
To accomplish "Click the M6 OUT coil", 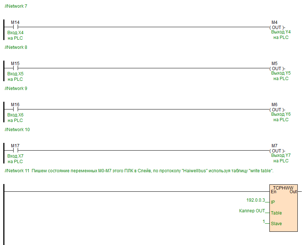I will pyautogui.click(x=277, y=110).
